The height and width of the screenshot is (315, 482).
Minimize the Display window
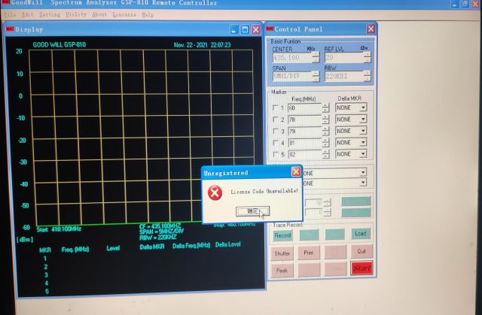pos(234,30)
